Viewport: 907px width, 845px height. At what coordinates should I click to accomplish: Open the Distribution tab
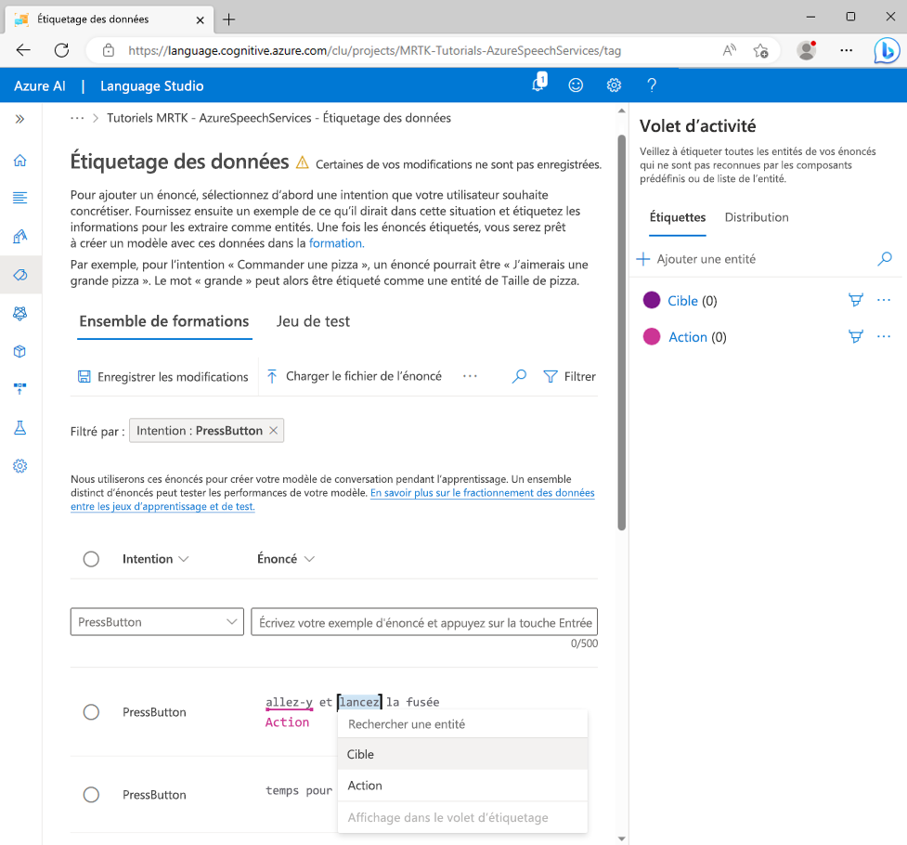coord(757,217)
